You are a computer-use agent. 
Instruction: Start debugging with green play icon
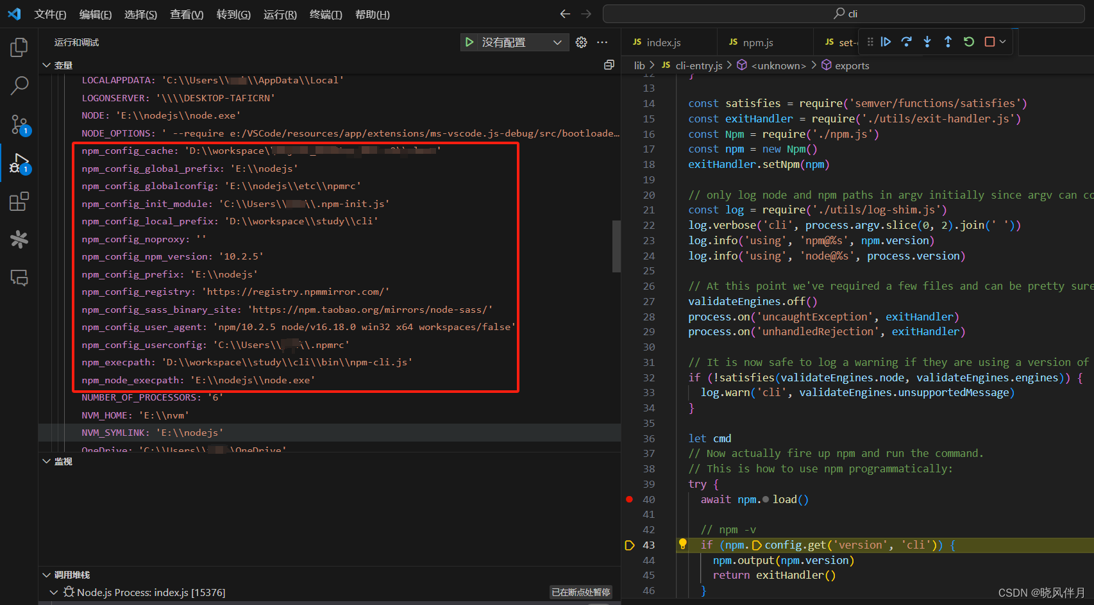pos(469,42)
